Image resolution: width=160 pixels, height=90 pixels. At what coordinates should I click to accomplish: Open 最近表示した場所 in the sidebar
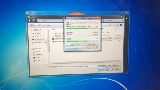point(40,42)
